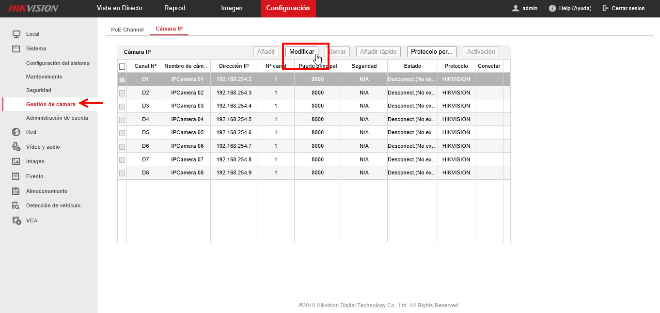Click the Detección de vehículo icon
The height and width of the screenshot is (313, 660).
[16, 205]
